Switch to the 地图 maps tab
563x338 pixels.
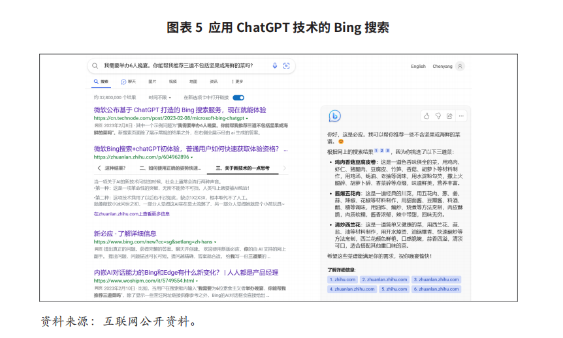[193, 82]
